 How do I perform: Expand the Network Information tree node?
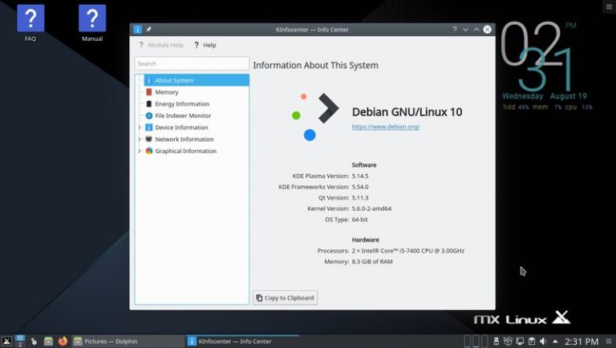pyautogui.click(x=140, y=140)
